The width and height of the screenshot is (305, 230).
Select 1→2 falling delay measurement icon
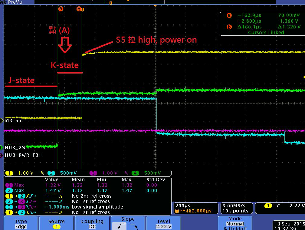click(x=21, y=212)
